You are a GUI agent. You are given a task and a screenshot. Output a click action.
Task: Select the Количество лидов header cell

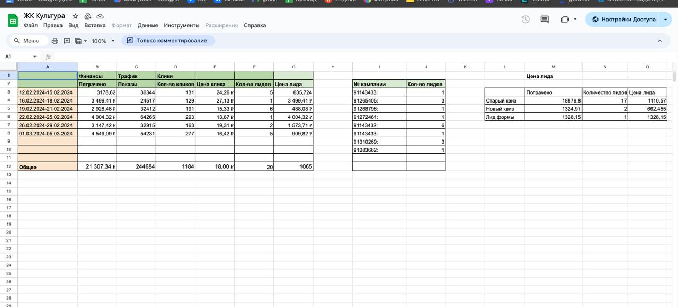click(x=605, y=92)
